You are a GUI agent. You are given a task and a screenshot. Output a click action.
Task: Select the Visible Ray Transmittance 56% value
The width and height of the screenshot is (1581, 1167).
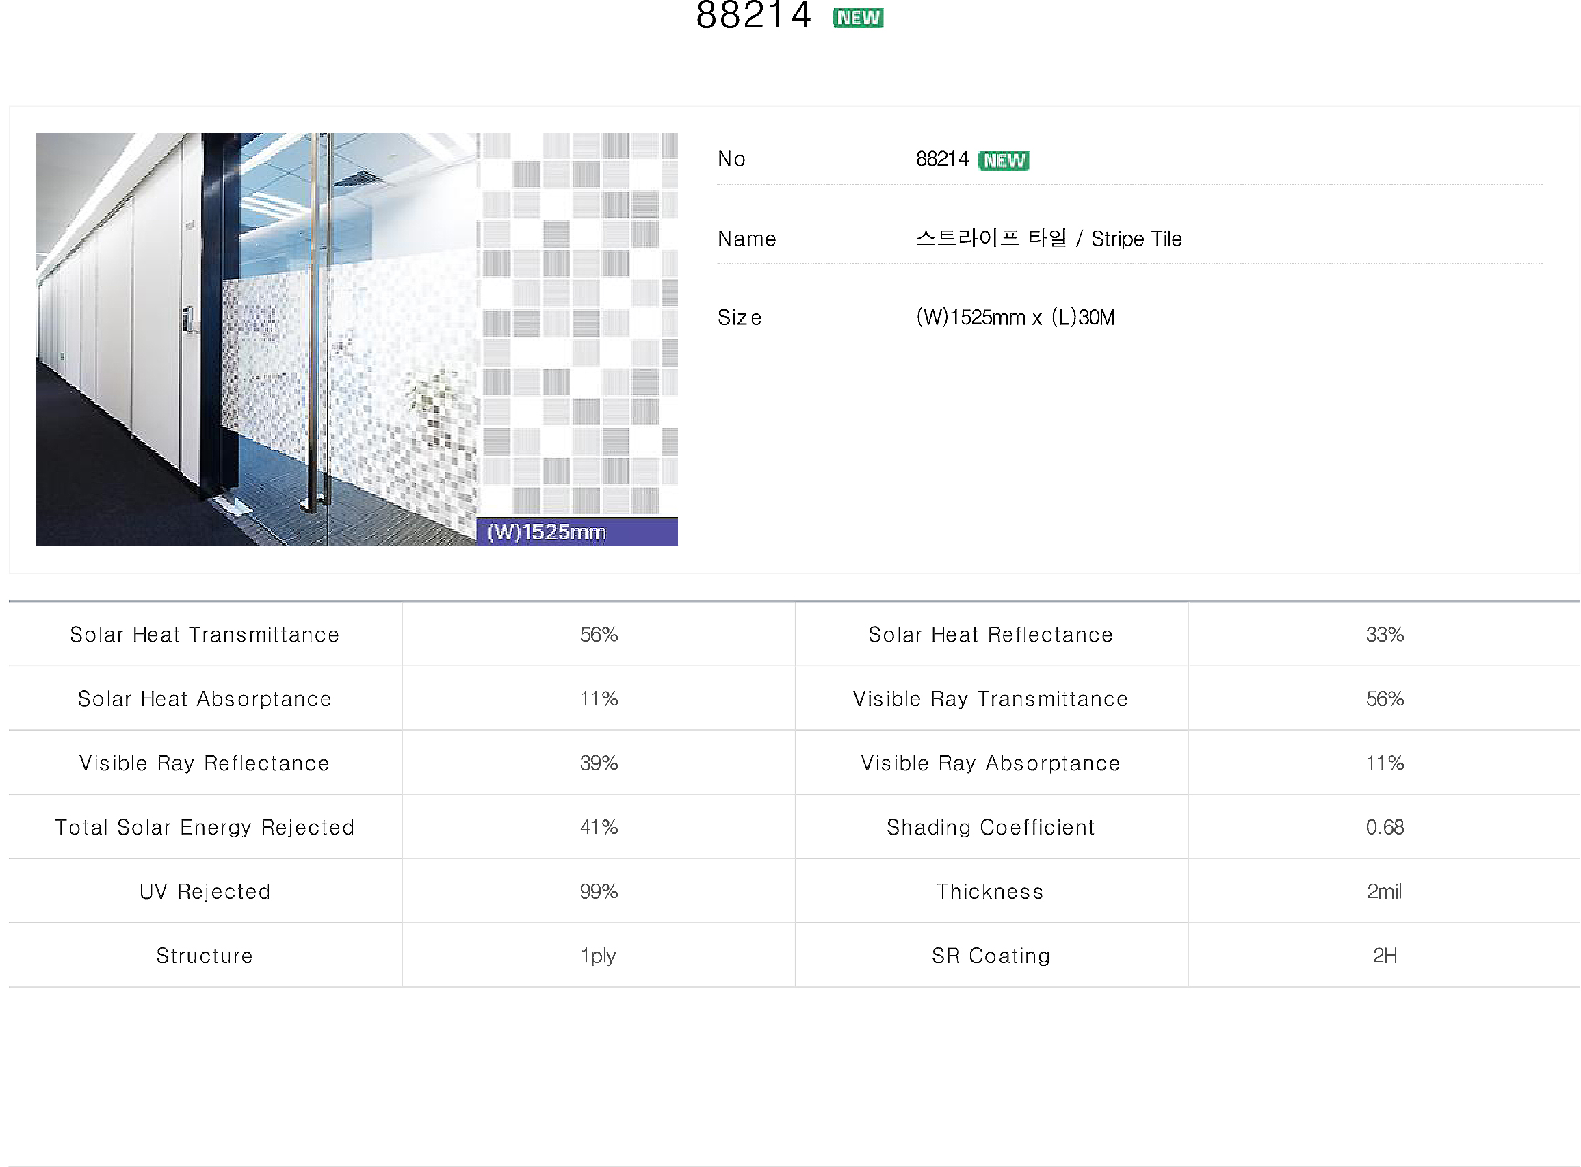pos(1385,698)
